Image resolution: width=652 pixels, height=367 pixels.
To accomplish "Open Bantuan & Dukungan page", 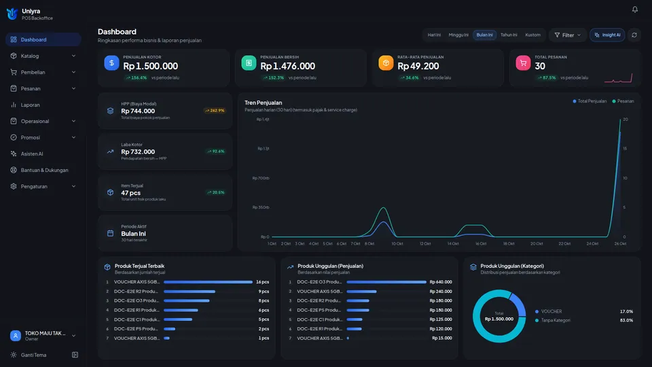I will click(x=43, y=170).
